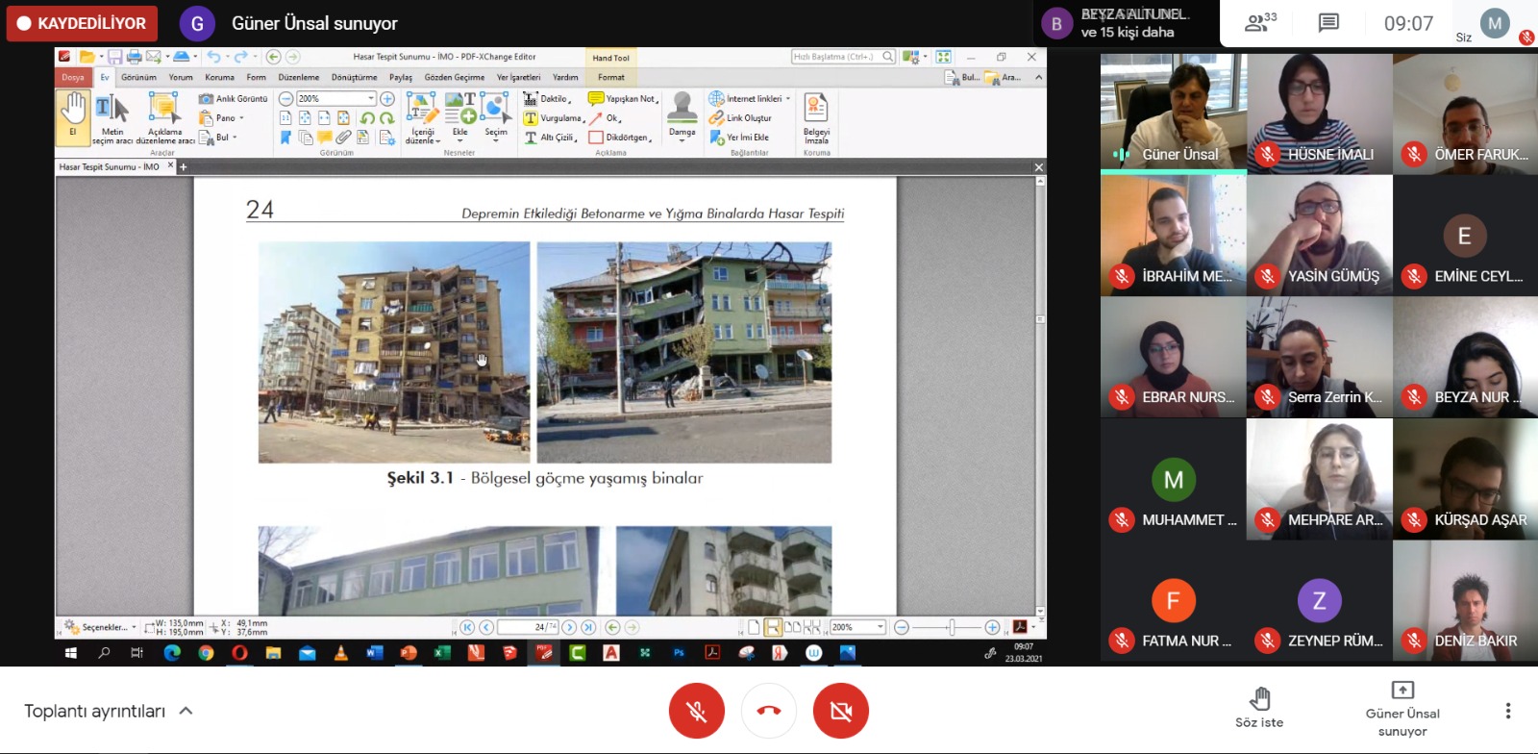The width and height of the screenshot is (1538, 754).
Task: Toggle the chat panel icon
Action: (1328, 23)
